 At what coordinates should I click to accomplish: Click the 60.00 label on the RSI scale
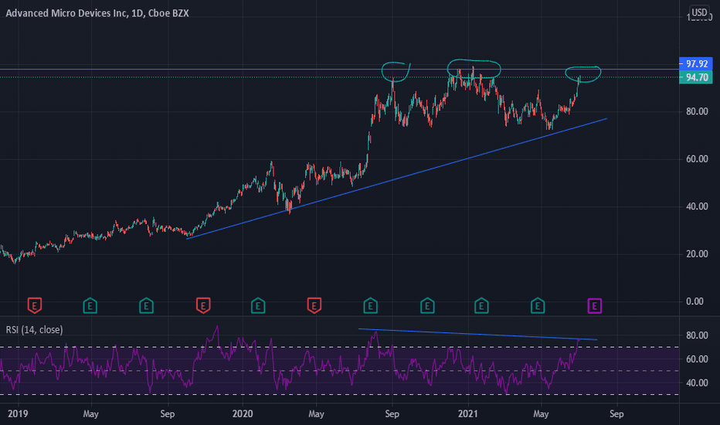(x=697, y=359)
